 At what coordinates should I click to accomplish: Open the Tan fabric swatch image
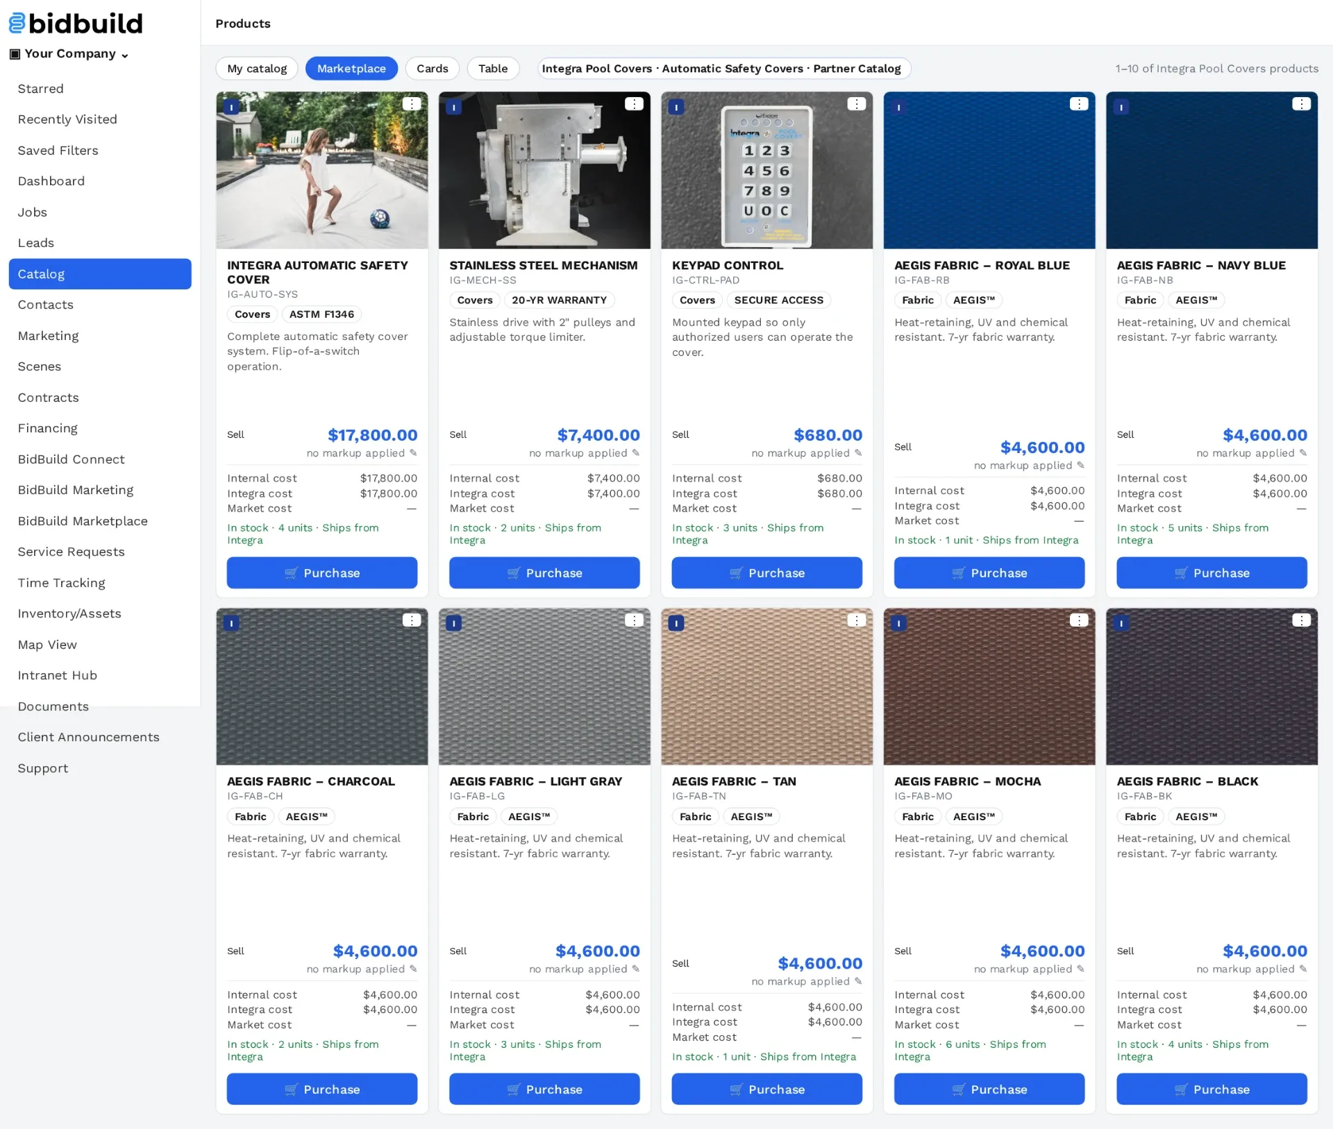click(x=767, y=686)
